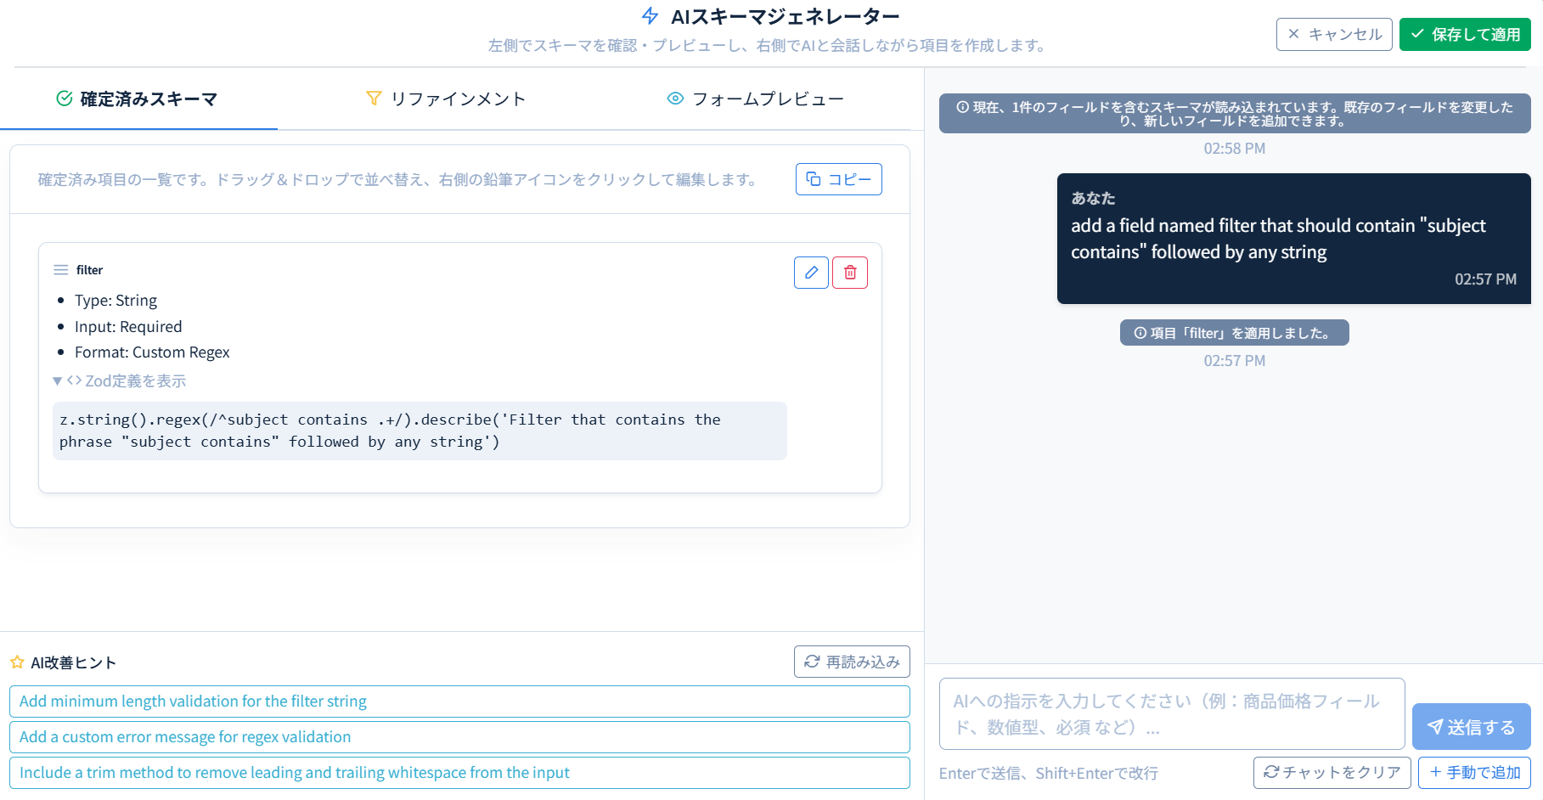Open the 項目「filter」を適用しました notification
This screenshot has width=1543, height=800.
click(1234, 332)
